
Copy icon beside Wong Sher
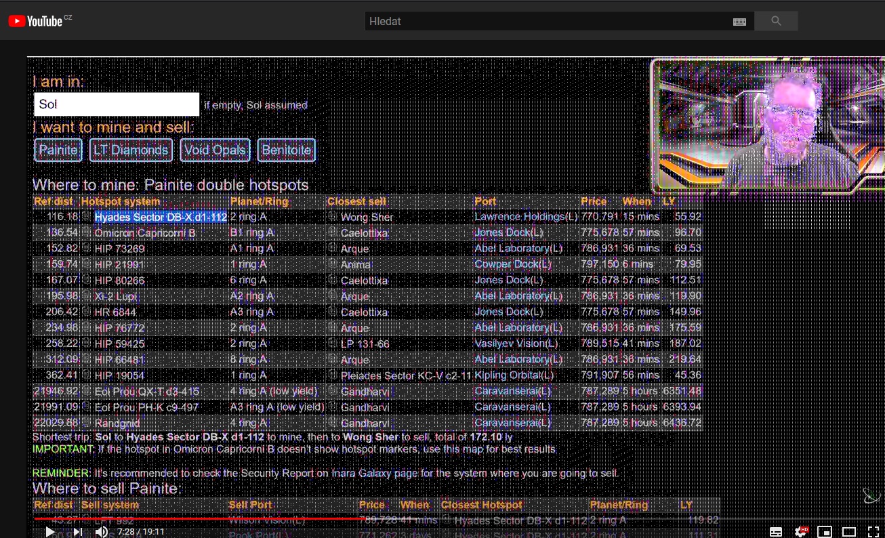(x=332, y=217)
